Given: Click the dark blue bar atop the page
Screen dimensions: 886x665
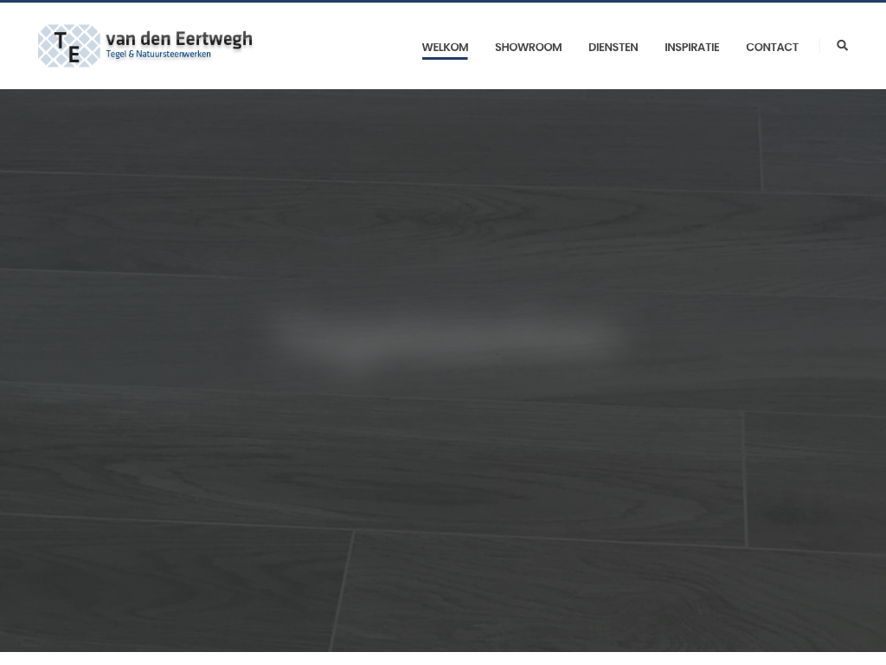Looking at the screenshot, I should [x=443, y=1].
